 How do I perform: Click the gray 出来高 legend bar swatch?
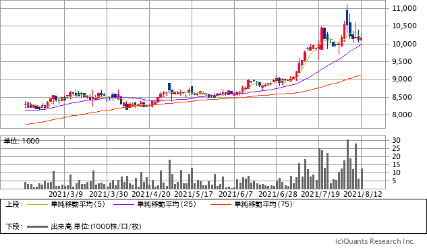point(37,226)
